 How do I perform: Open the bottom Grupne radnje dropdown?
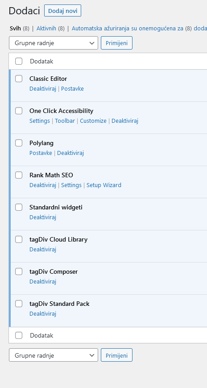54,355
